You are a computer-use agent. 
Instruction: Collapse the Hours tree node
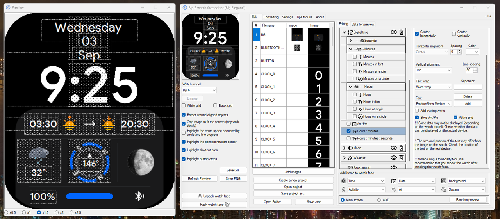[x=350, y=87]
